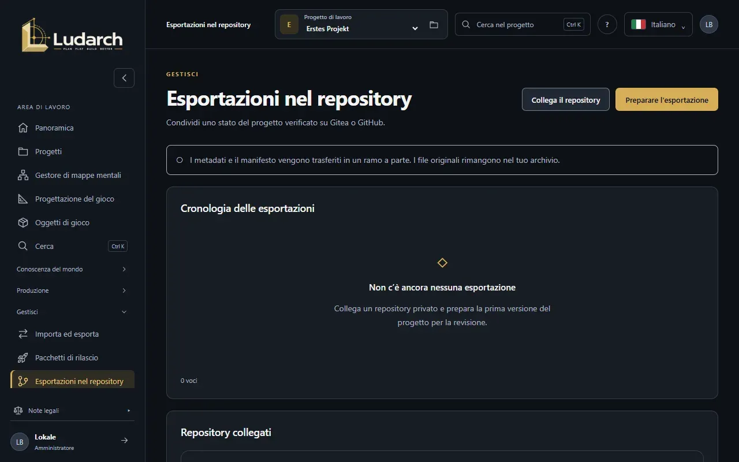Click the Importa ed esporta arrows icon

point(23,334)
